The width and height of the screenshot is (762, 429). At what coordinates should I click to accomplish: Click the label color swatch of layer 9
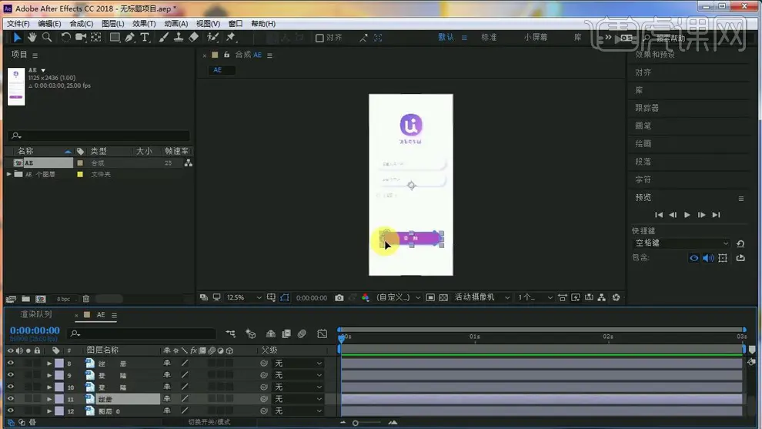pos(59,375)
